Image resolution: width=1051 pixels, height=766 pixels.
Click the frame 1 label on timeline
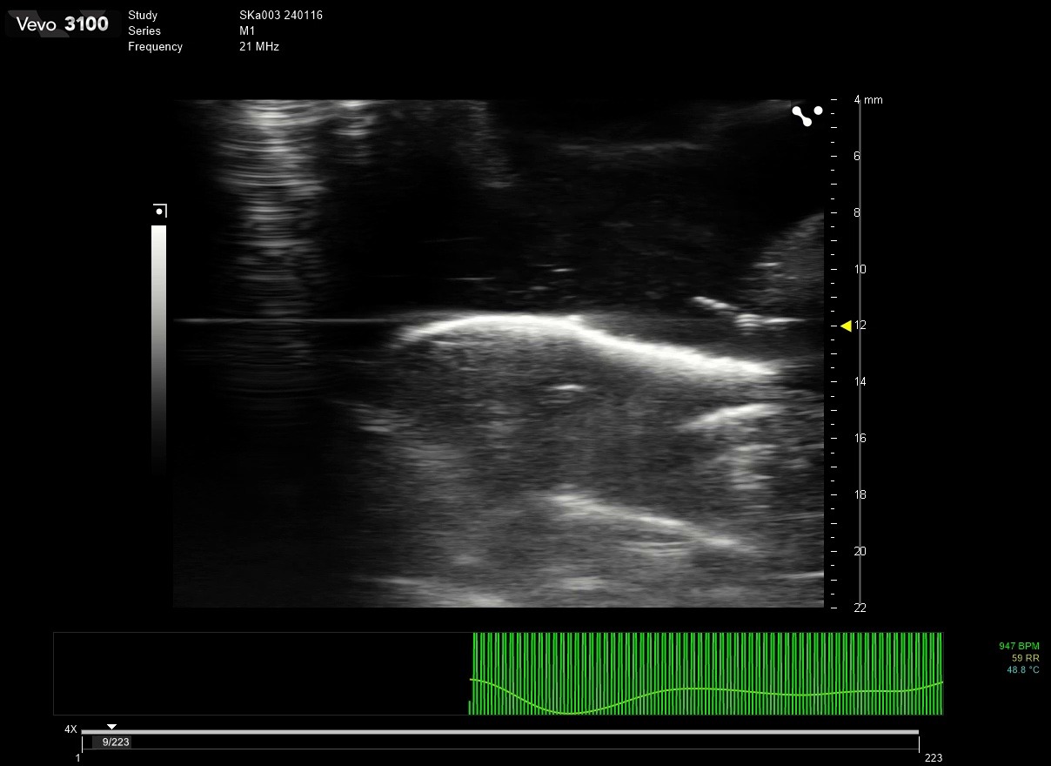click(77, 758)
